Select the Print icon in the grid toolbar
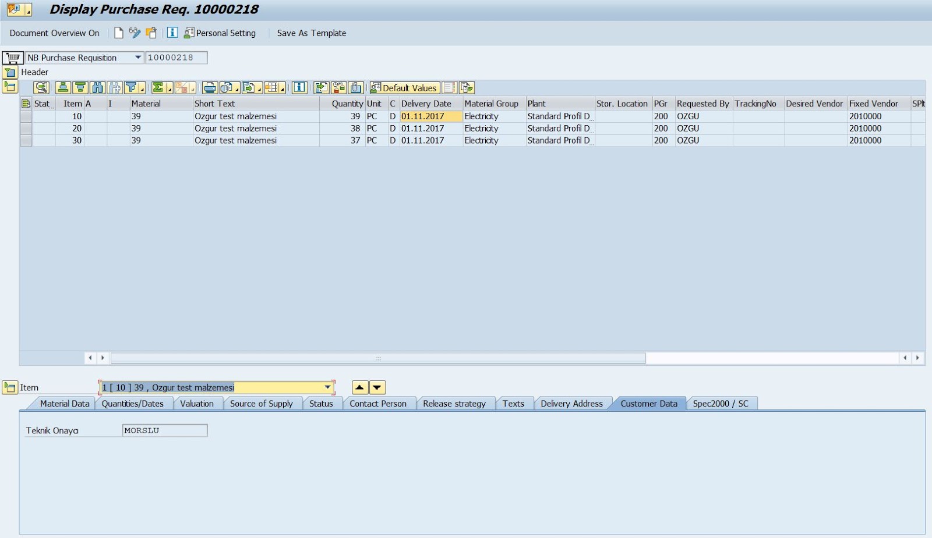The height and width of the screenshot is (538, 932). tap(210, 87)
